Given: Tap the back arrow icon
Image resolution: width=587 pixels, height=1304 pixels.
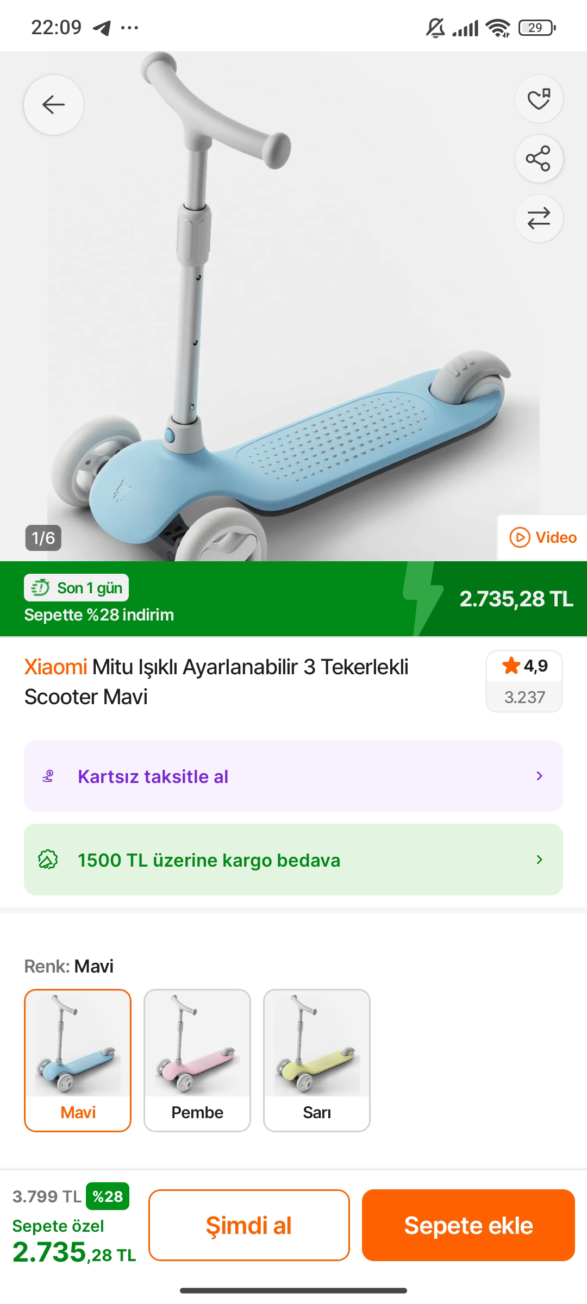Looking at the screenshot, I should click(54, 104).
